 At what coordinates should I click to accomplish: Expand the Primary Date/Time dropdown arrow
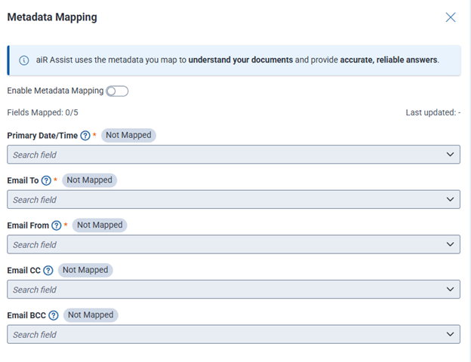click(450, 155)
